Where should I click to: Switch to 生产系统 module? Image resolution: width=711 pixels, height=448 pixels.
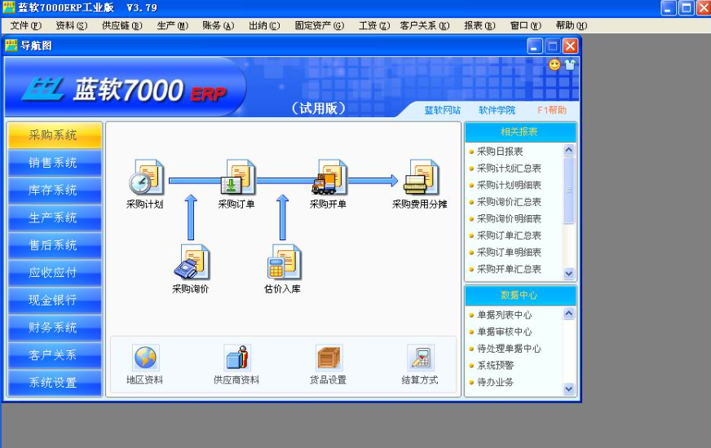tap(55, 217)
